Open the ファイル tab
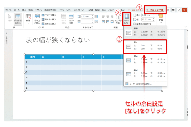Image resolution: width=191 pixels, height=127 pixels. (x=8, y=10)
